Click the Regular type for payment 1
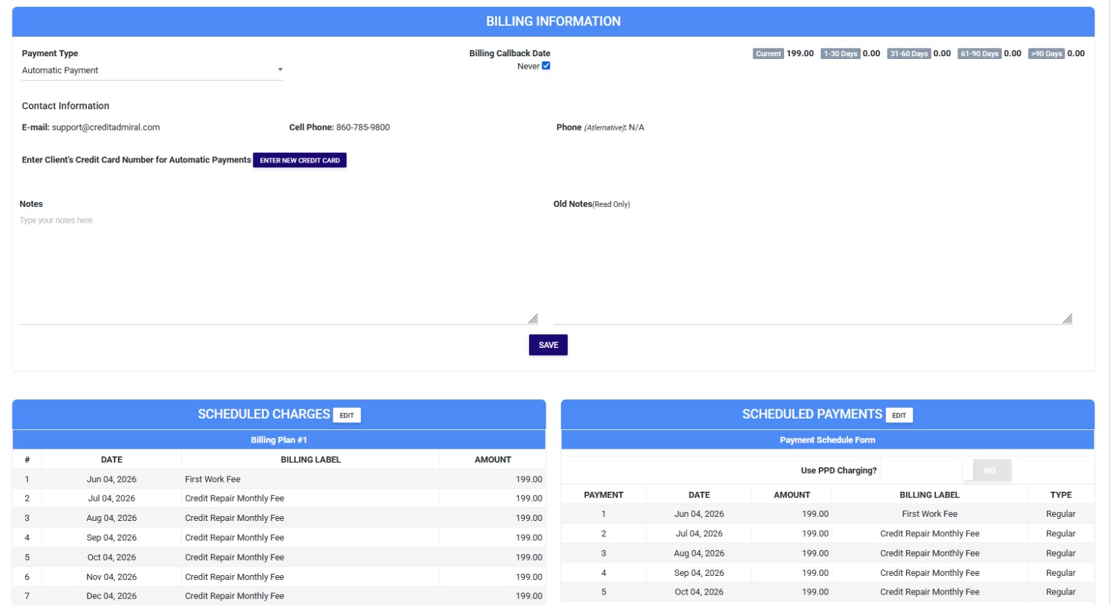The height and width of the screenshot is (605, 1111). (1060, 514)
